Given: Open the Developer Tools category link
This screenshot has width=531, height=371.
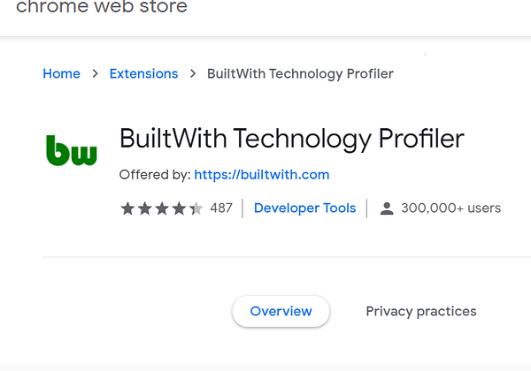Looking at the screenshot, I should point(304,208).
